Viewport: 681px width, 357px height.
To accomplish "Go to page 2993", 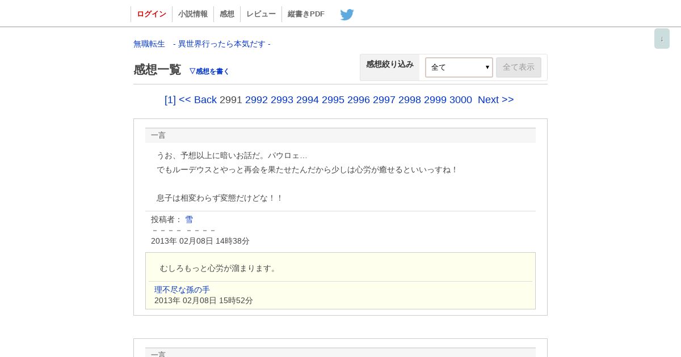I will click(282, 100).
